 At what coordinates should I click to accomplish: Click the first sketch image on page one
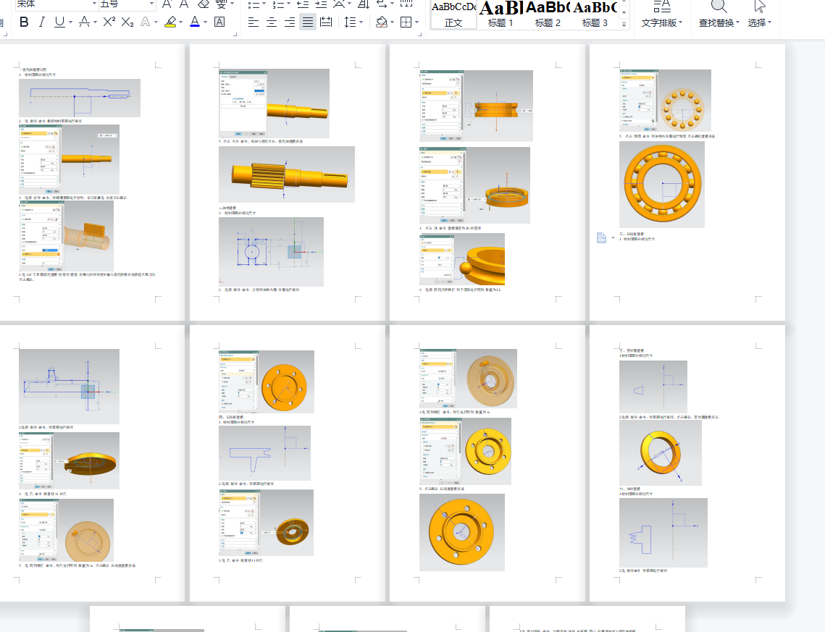80,98
